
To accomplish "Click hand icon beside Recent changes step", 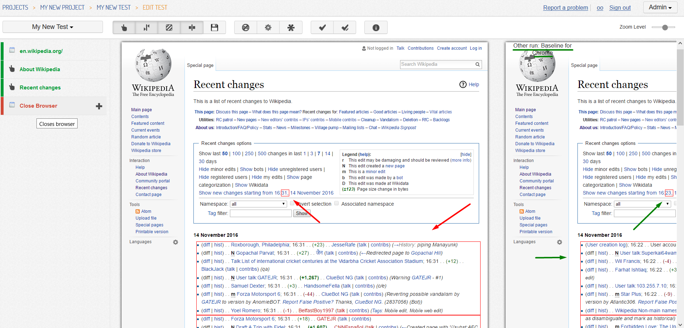I will click(12, 87).
